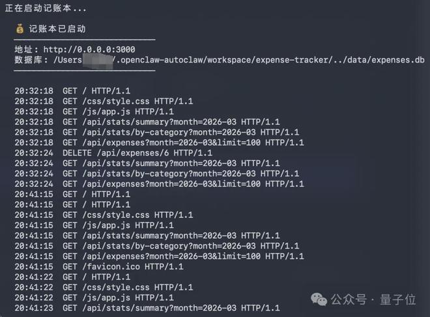The image size is (430, 317).
Task: Open the http://0.0.0.0:3000 address link
Action: 89,49
